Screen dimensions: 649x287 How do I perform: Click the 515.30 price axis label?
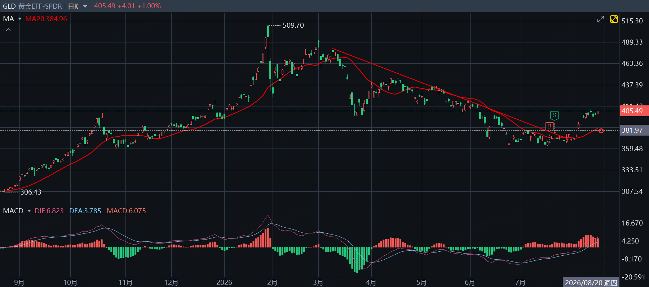pyautogui.click(x=632, y=21)
